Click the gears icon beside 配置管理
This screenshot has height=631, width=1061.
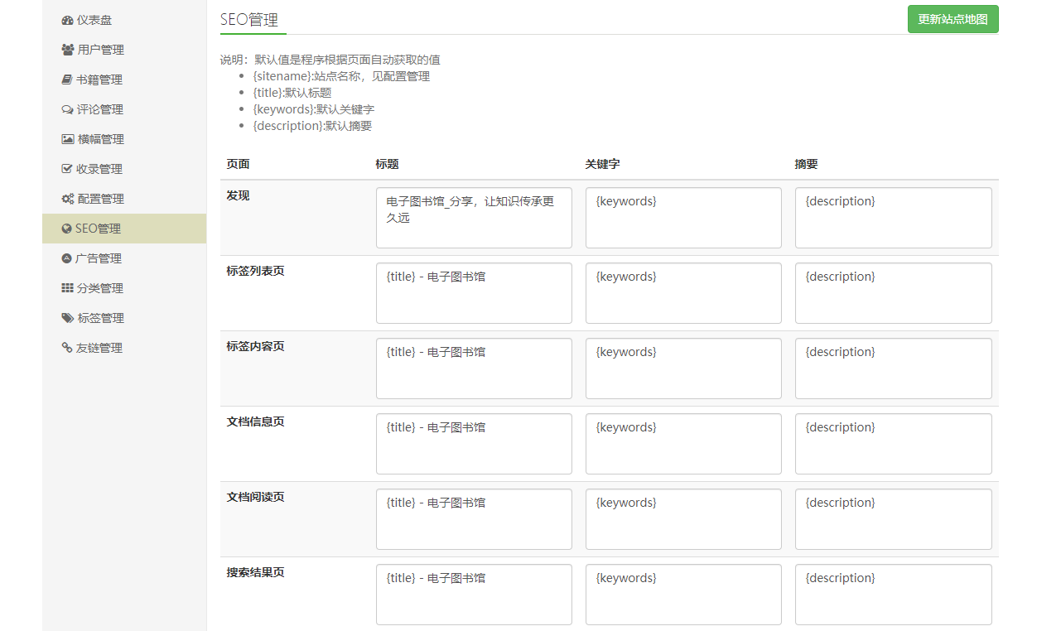pyautogui.click(x=68, y=199)
